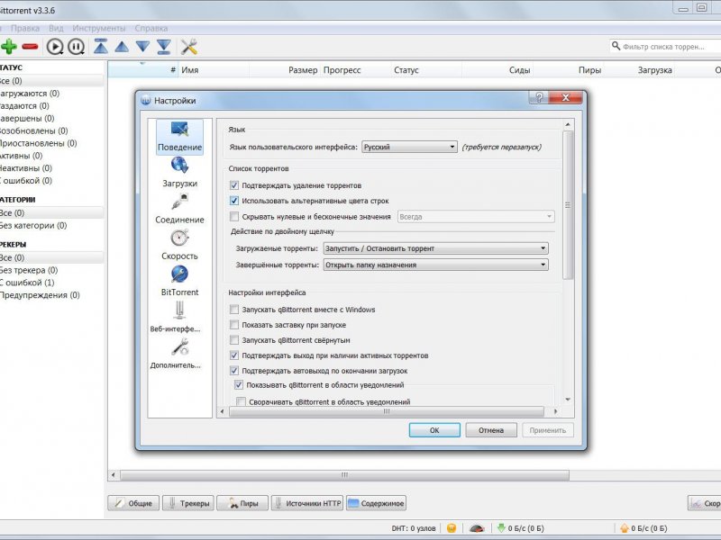Enable Сворачивать qBittorrent в область уведомлений
721x540 pixels.
pyautogui.click(x=241, y=401)
